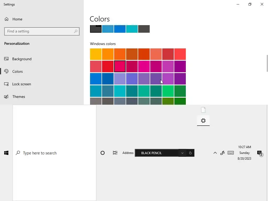
Task: Click the blank document taskbar icon
Action: coord(203,110)
